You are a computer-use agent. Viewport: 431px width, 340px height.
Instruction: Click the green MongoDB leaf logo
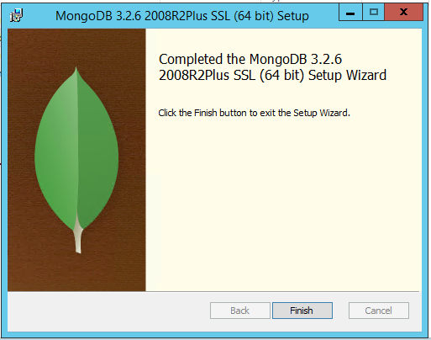pyautogui.click(x=76, y=157)
